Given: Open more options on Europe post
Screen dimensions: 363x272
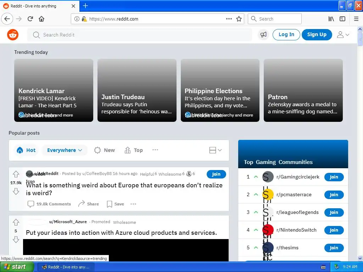Looking at the screenshot, I should pyautogui.click(x=133, y=204).
